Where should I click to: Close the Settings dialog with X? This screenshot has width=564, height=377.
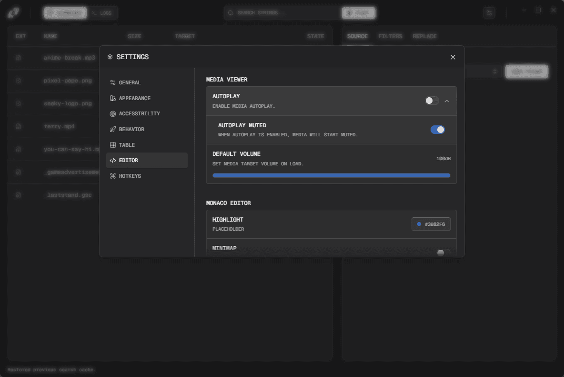(453, 57)
